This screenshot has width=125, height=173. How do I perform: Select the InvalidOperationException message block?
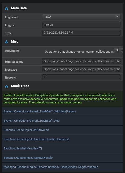[62, 99]
